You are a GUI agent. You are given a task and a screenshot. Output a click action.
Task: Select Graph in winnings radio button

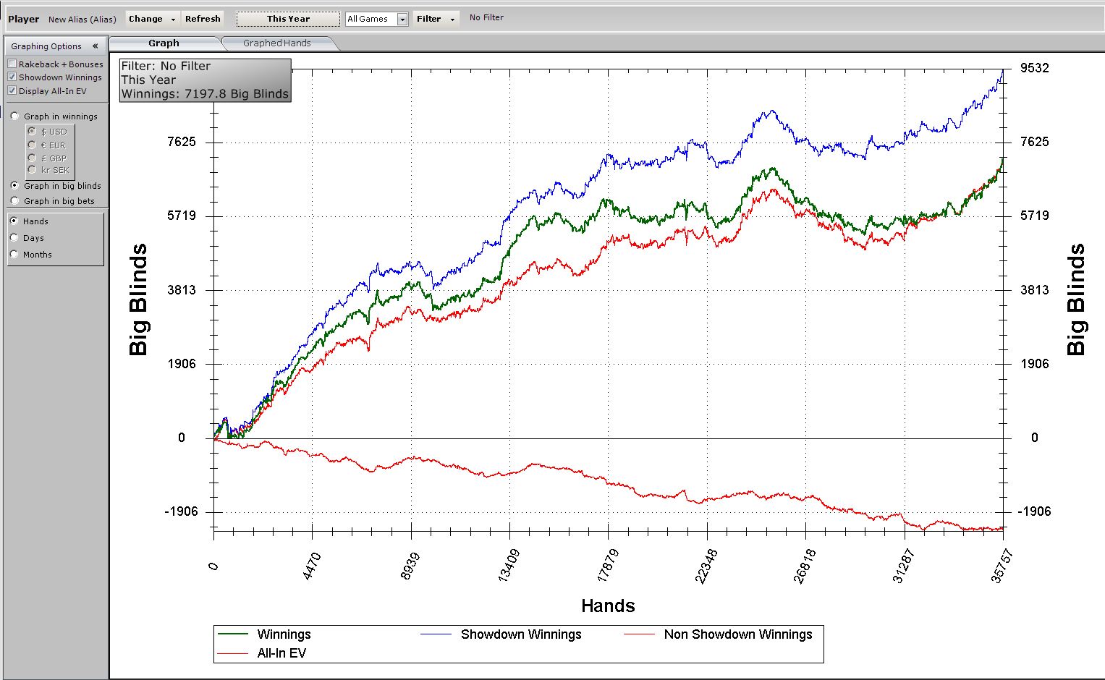tap(14, 116)
